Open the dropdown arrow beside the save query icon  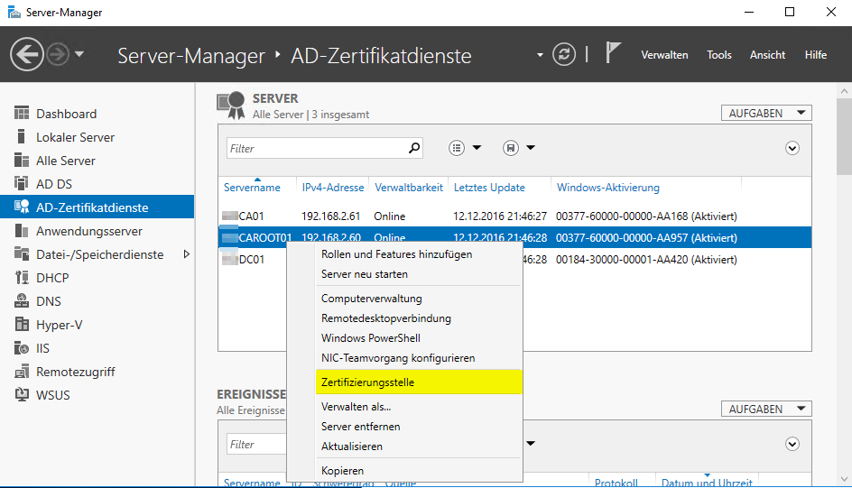tap(531, 148)
